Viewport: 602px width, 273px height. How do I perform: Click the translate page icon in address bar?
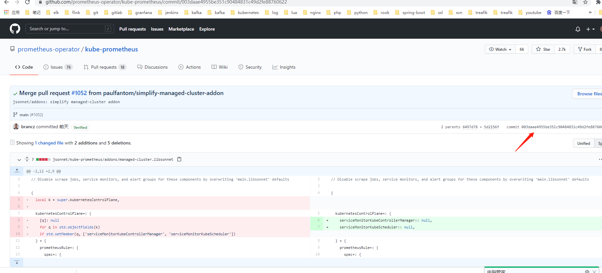tap(575, 2)
